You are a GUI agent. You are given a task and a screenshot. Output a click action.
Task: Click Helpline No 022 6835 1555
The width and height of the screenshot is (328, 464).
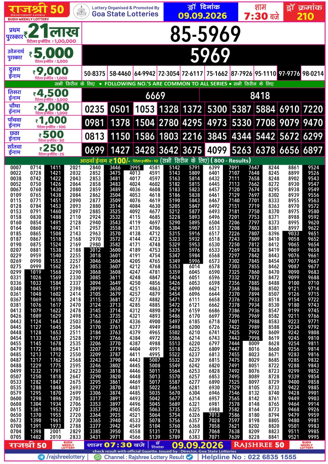(x=249, y=457)
